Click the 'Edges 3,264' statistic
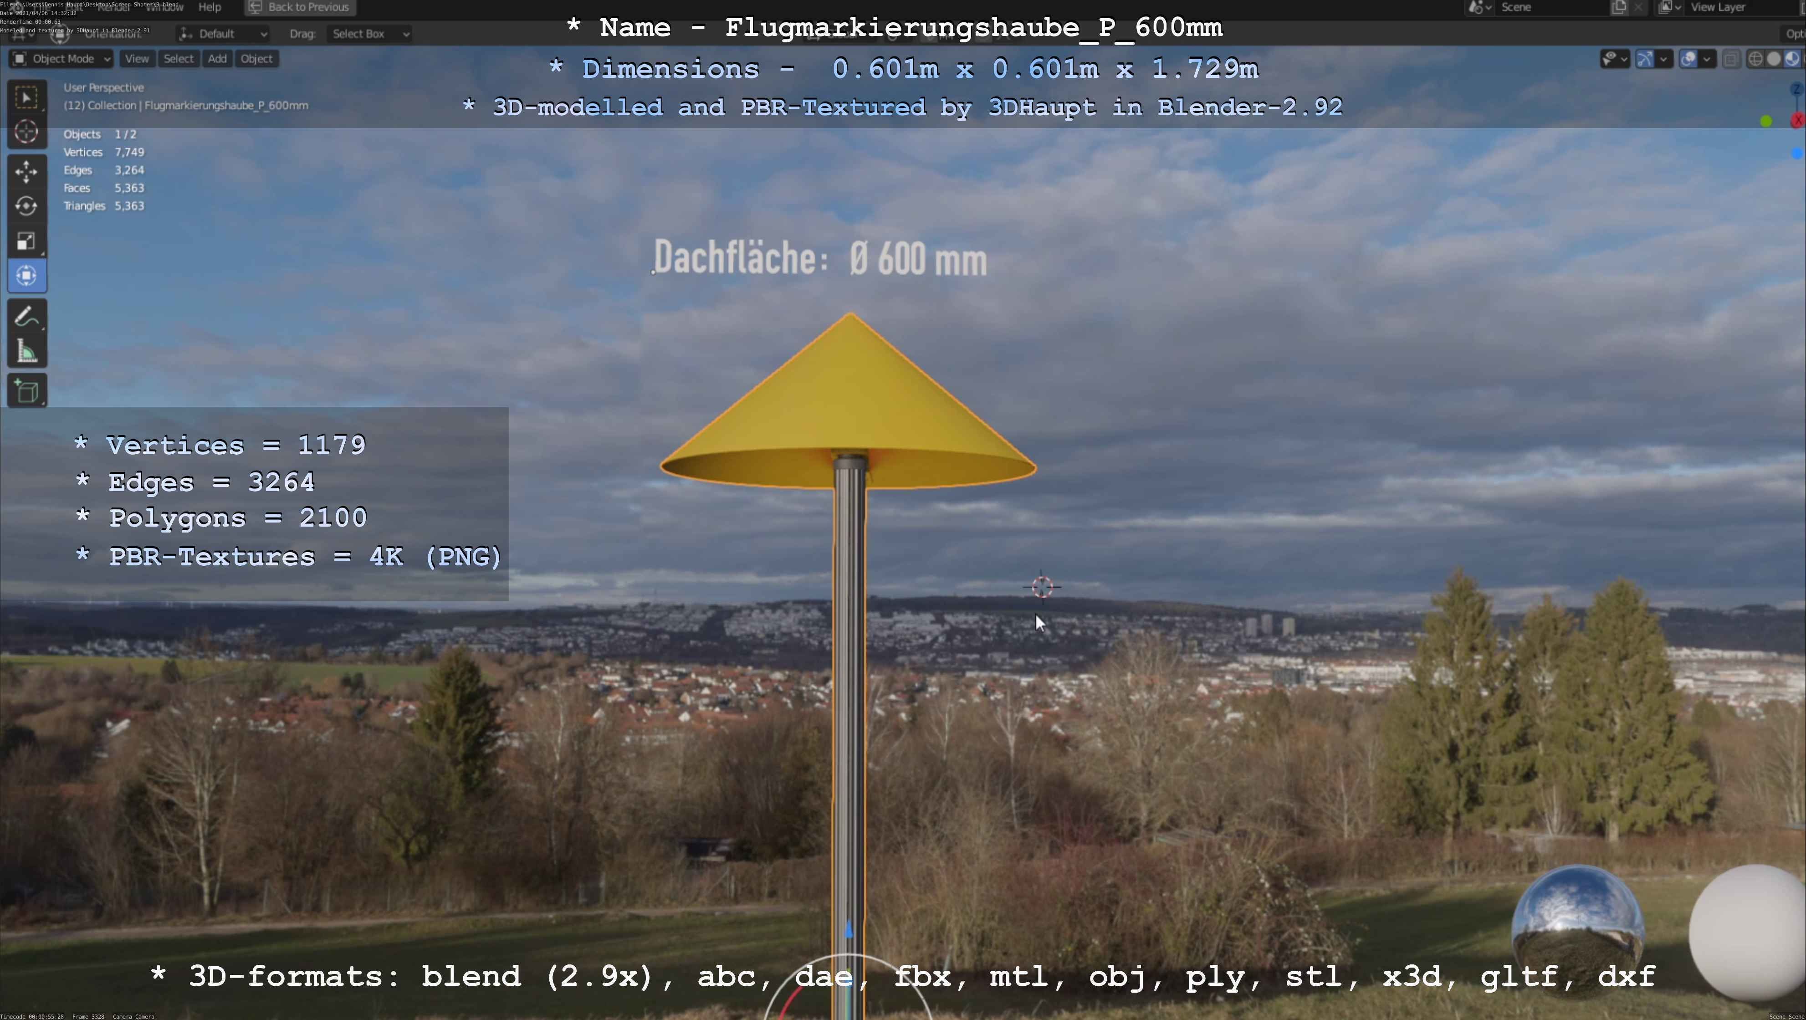 [104, 170]
